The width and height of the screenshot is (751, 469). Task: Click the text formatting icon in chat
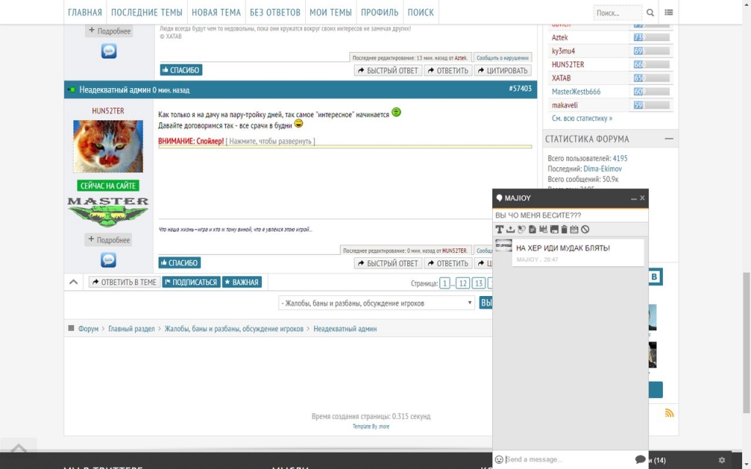pyautogui.click(x=499, y=230)
